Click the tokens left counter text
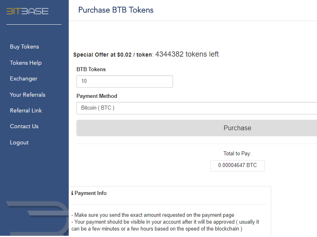The height and width of the screenshot is (237, 317). pyautogui.click(x=187, y=54)
